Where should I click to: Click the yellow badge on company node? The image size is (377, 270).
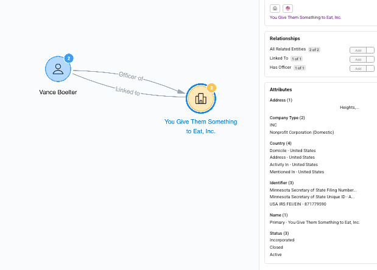coord(212,88)
